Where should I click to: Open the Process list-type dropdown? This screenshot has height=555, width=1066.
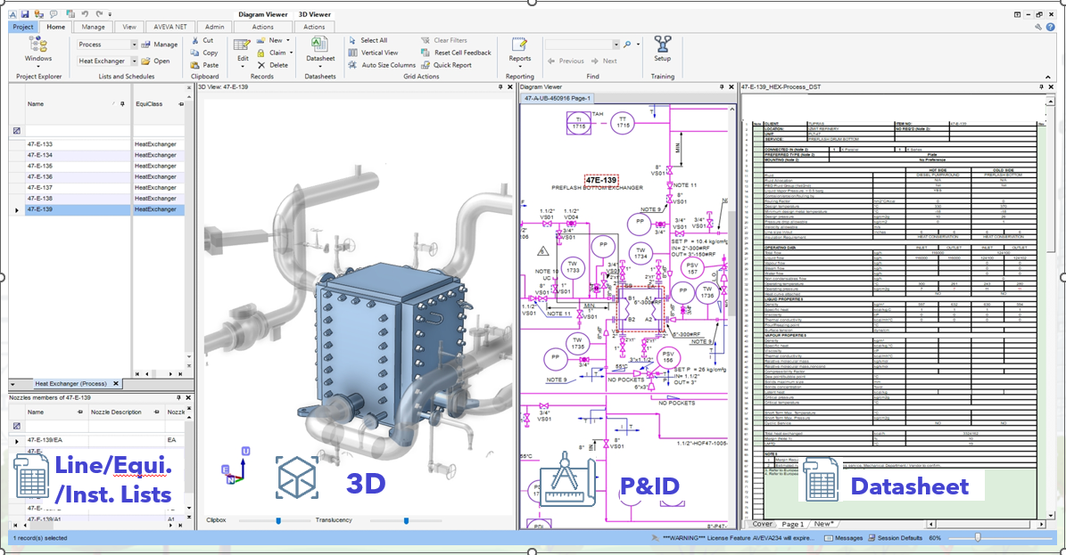134,45
